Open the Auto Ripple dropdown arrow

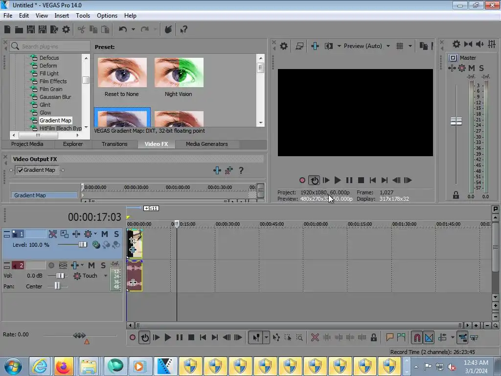(453, 337)
